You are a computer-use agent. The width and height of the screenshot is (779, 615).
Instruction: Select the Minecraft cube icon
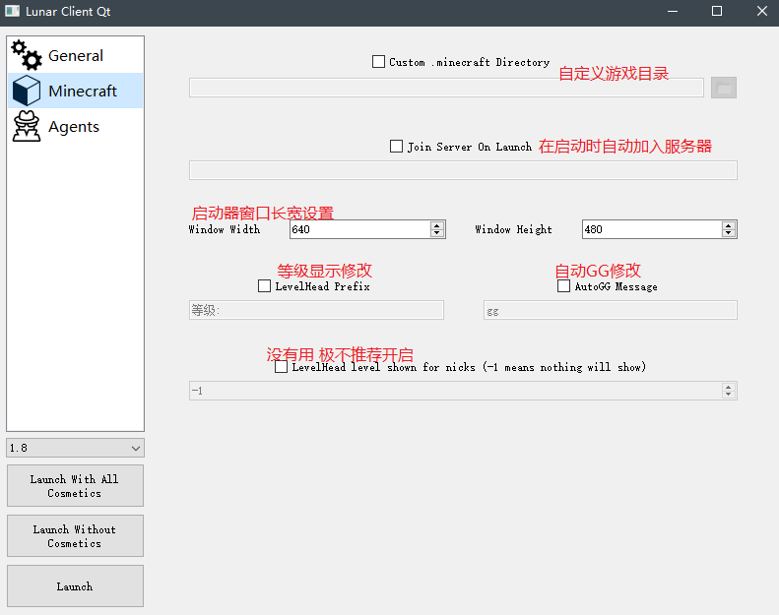point(27,91)
